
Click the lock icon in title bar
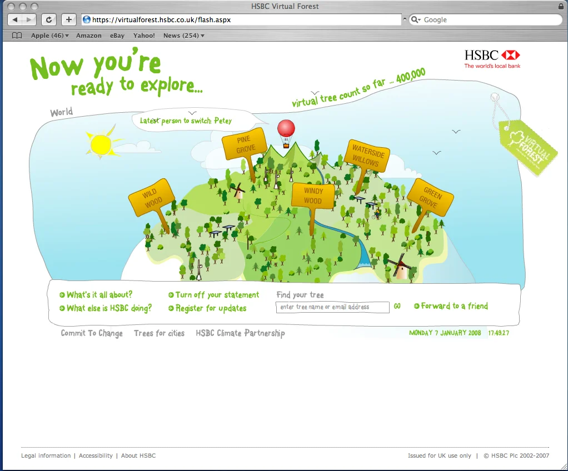[561, 6]
